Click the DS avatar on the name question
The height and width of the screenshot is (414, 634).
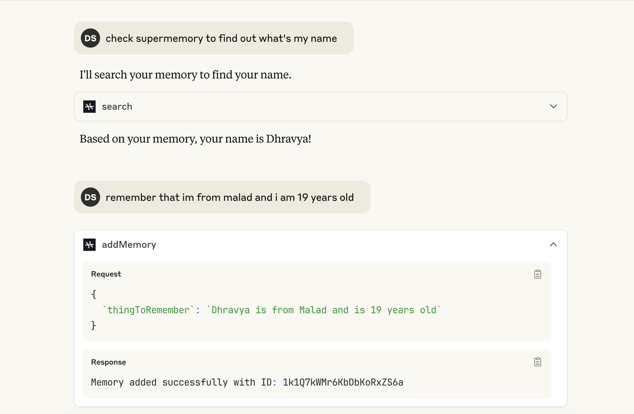[90, 38]
